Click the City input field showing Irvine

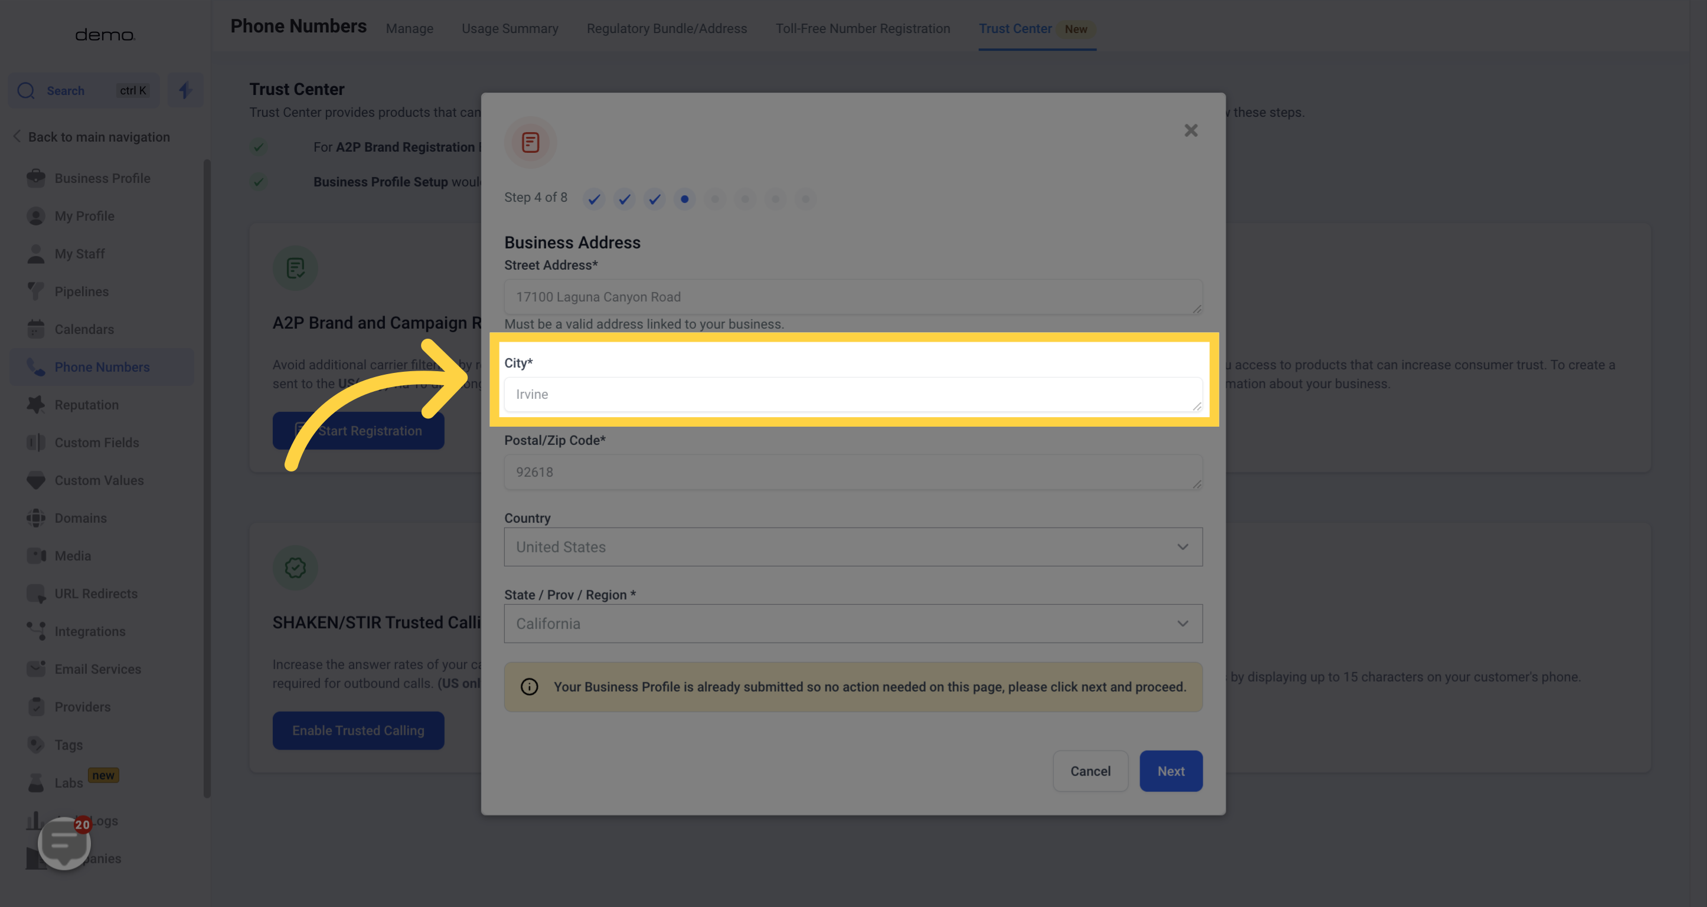(854, 394)
